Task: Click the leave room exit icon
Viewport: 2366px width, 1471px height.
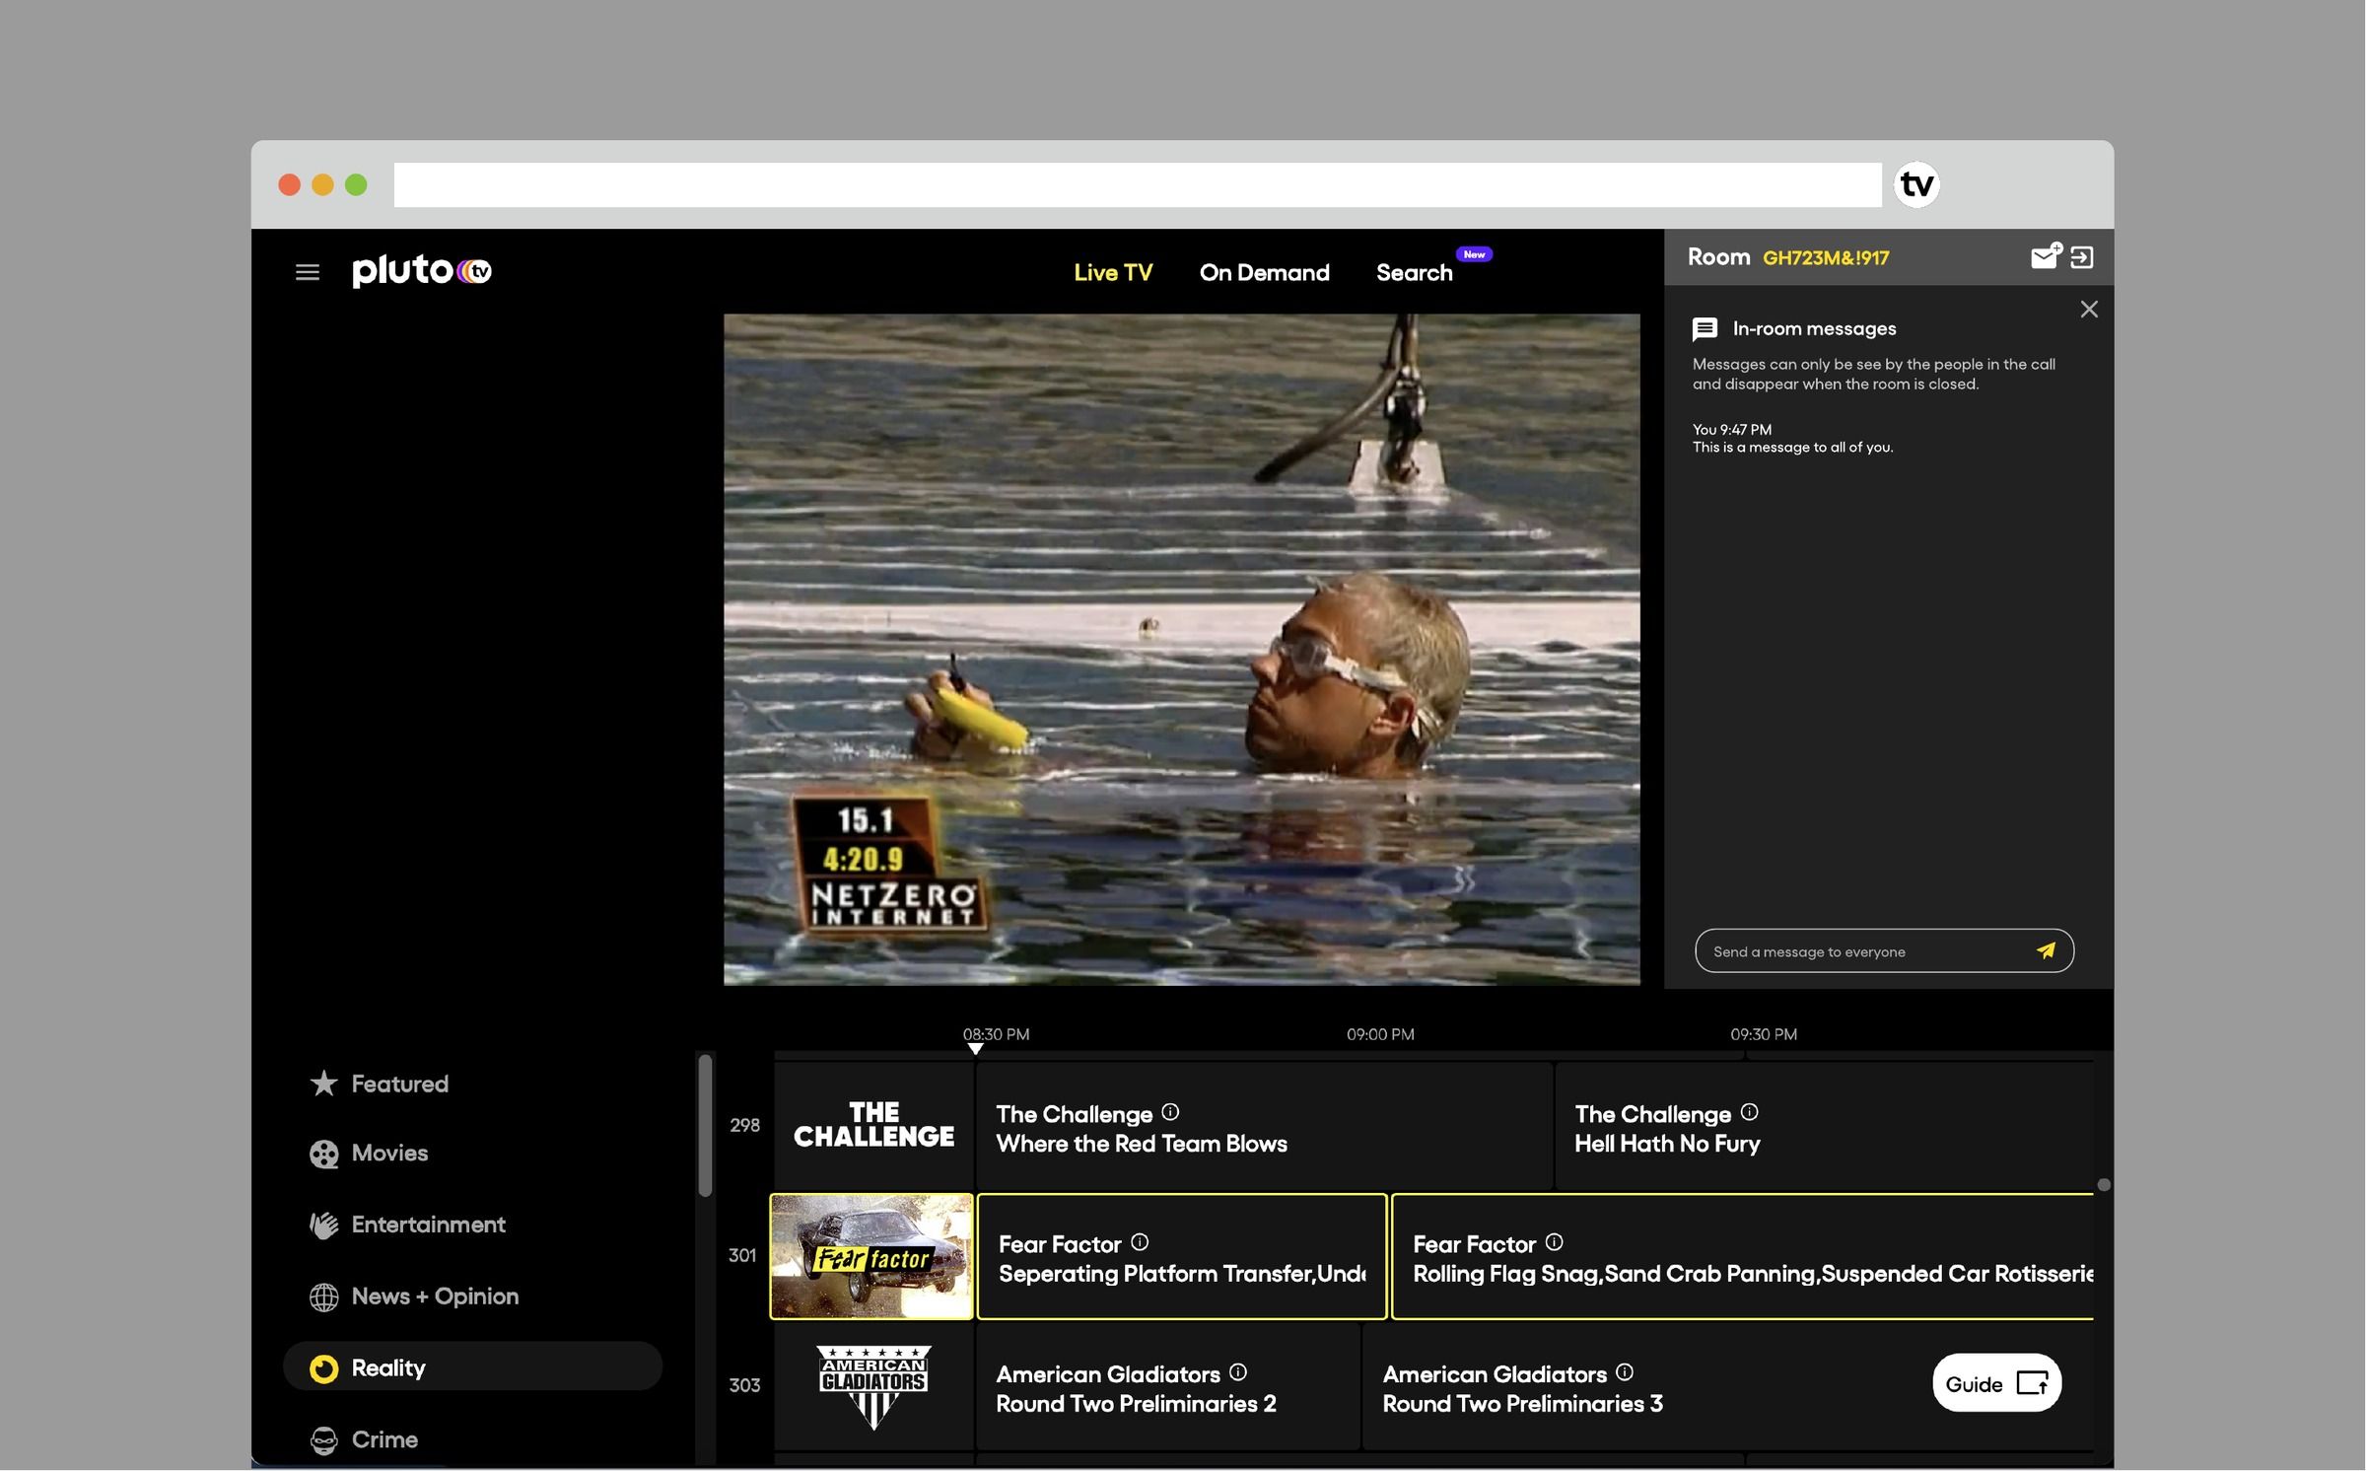Action: coord(2082,257)
